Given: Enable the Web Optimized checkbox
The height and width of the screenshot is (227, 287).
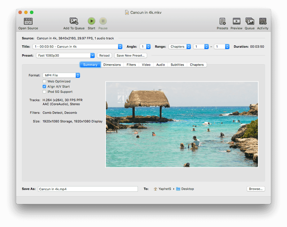Looking at the screenshot, I should point(44,81).
